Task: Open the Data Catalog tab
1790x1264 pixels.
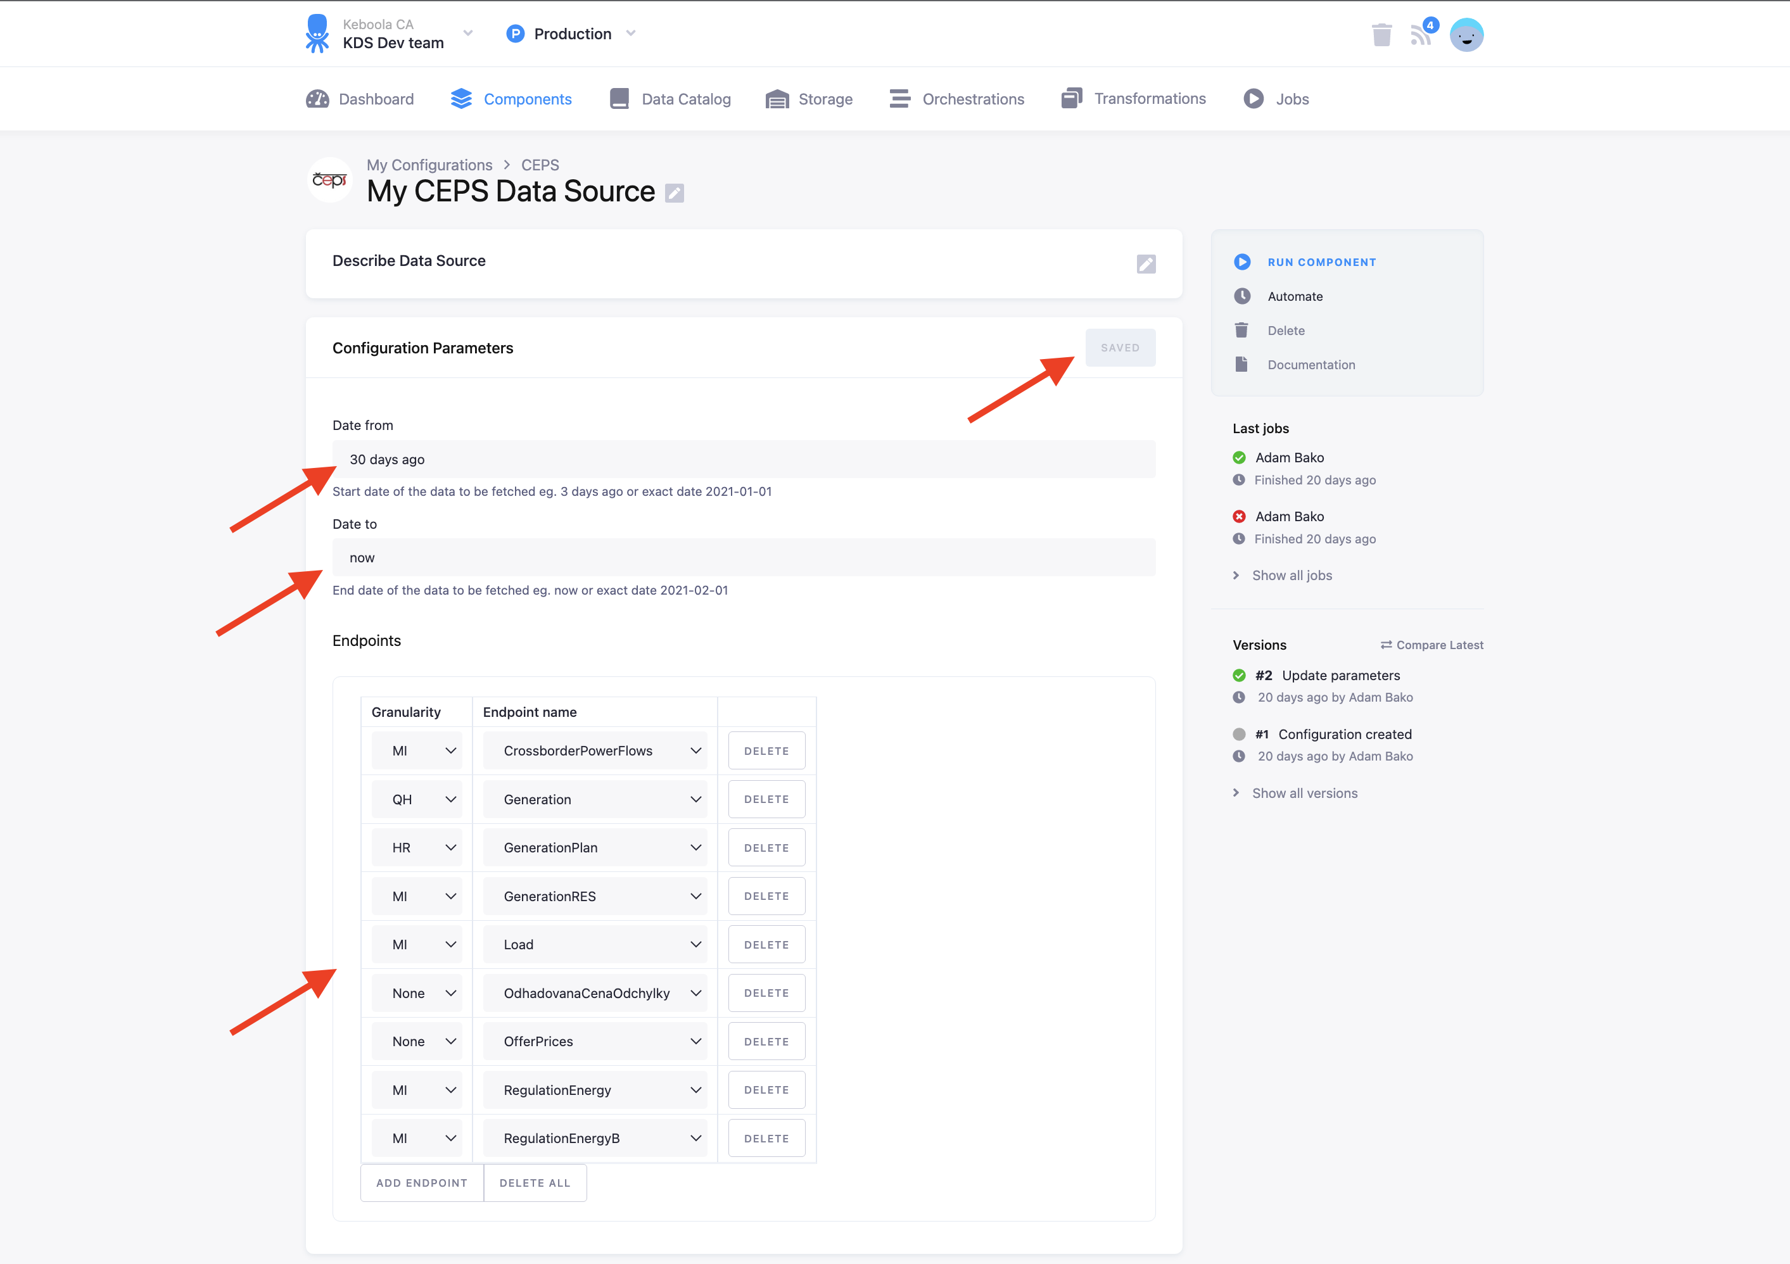Action: tap(671, 99)
